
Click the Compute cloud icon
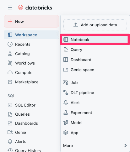10,72
